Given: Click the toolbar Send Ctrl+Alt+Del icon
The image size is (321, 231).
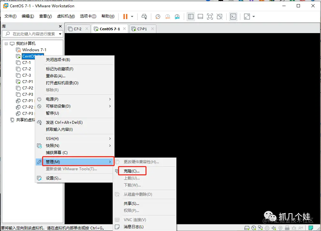Looking at the screenshot, I should click(x=144, y=17).
